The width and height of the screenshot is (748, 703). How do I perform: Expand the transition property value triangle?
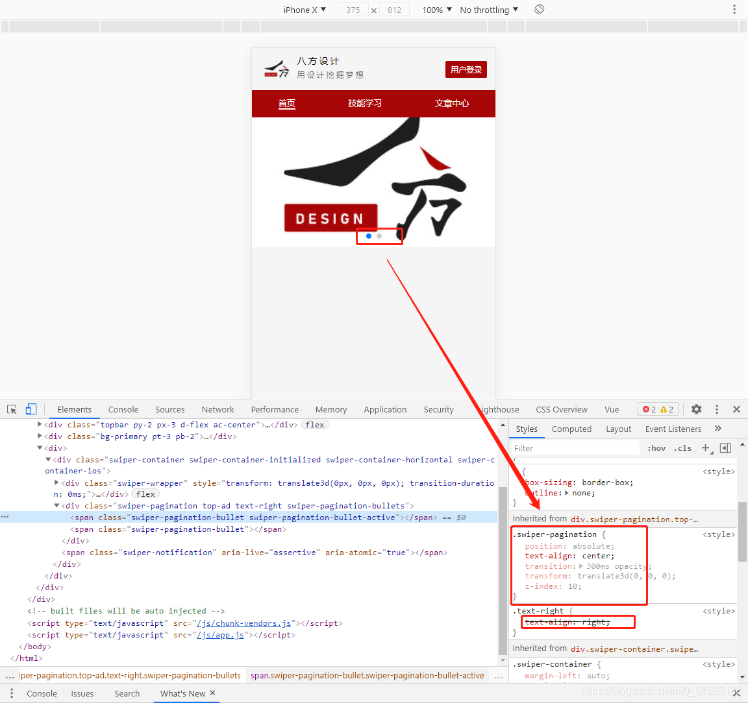point(581,566)
